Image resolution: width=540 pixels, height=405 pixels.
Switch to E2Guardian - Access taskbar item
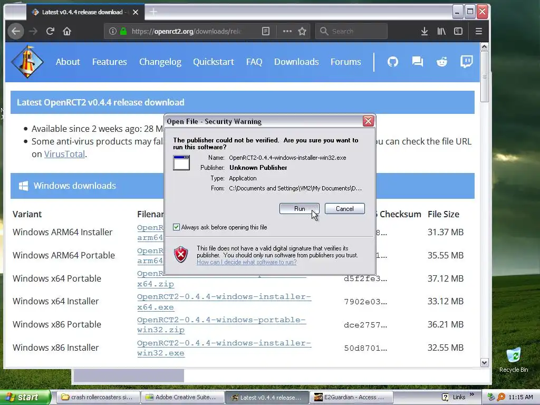point(351,397)
